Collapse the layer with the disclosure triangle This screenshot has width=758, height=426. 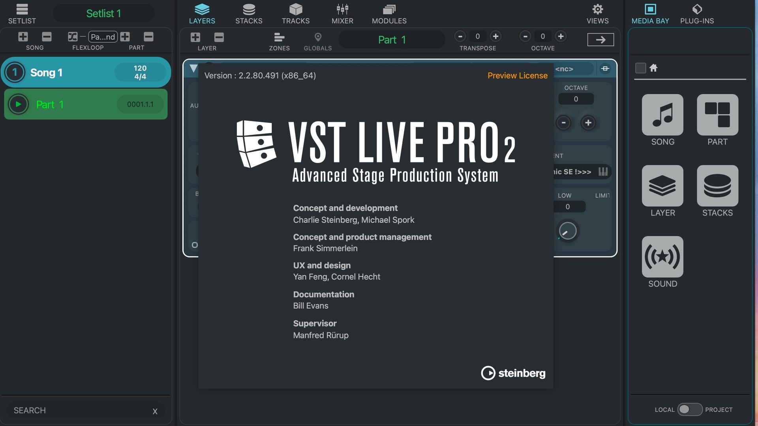tap(193, 68)
